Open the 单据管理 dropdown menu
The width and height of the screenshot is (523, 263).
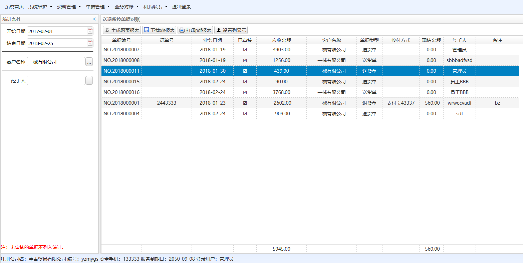click(98, 7)
